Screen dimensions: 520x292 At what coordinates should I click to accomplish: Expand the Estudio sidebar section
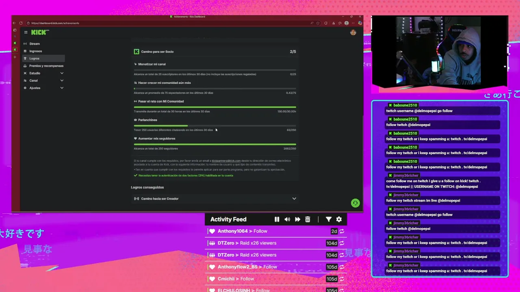pos(43,73)
